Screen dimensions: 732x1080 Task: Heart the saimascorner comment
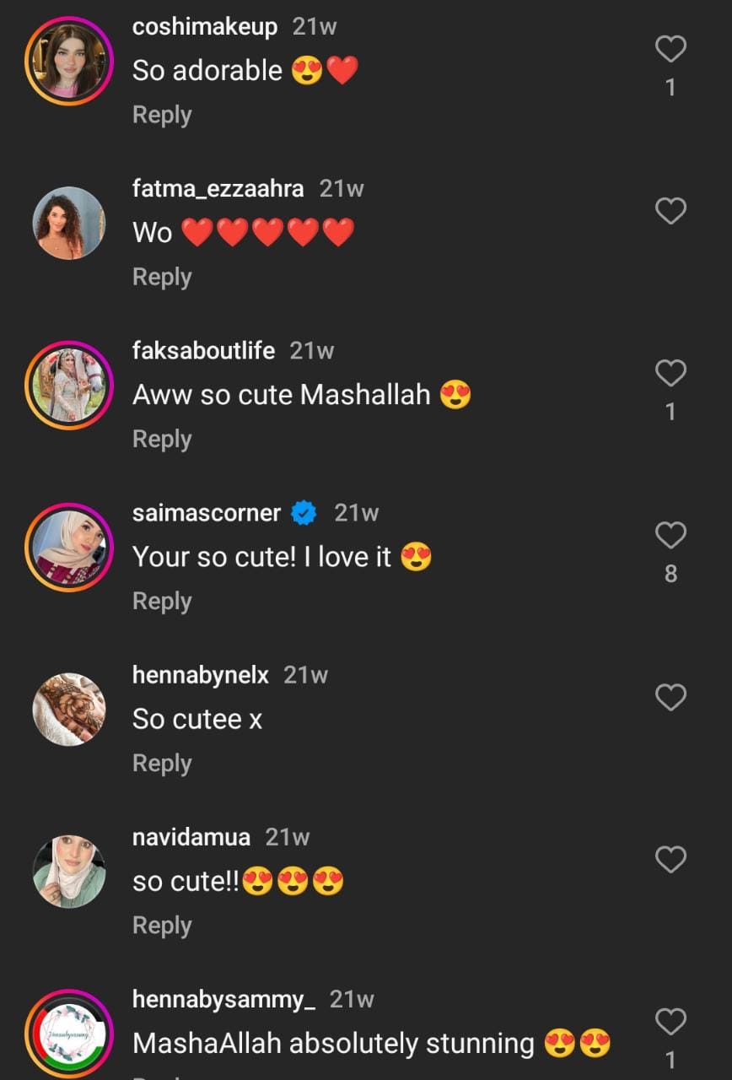(x=670, y=535)
